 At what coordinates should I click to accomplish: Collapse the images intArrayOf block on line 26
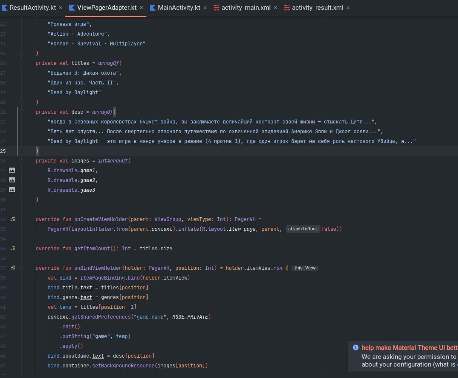pyautogui.click(x=21, y=160)
